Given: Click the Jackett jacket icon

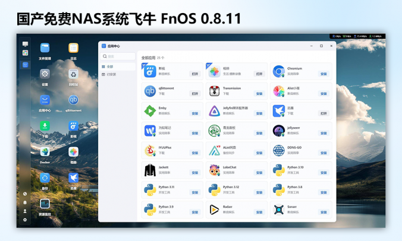Looking at the screenshot, I should [x=150, y=170].
